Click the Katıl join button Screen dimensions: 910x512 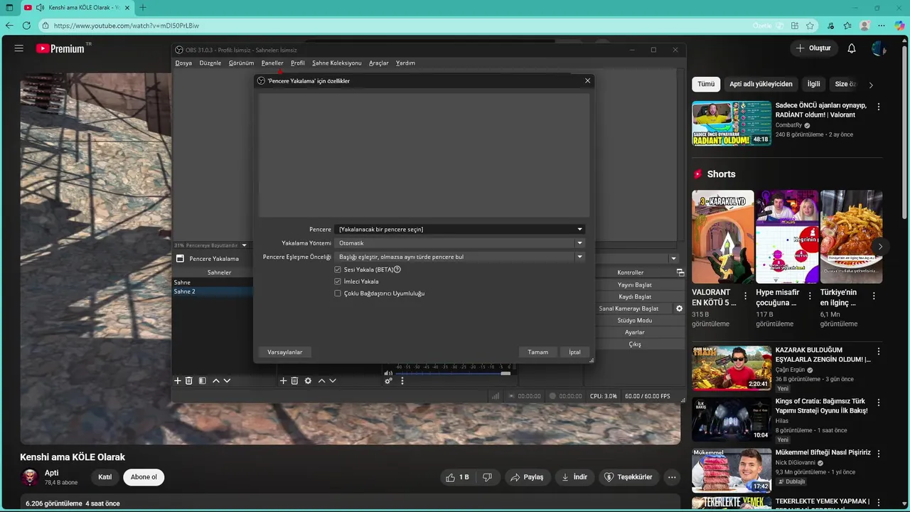coord(105,477)
